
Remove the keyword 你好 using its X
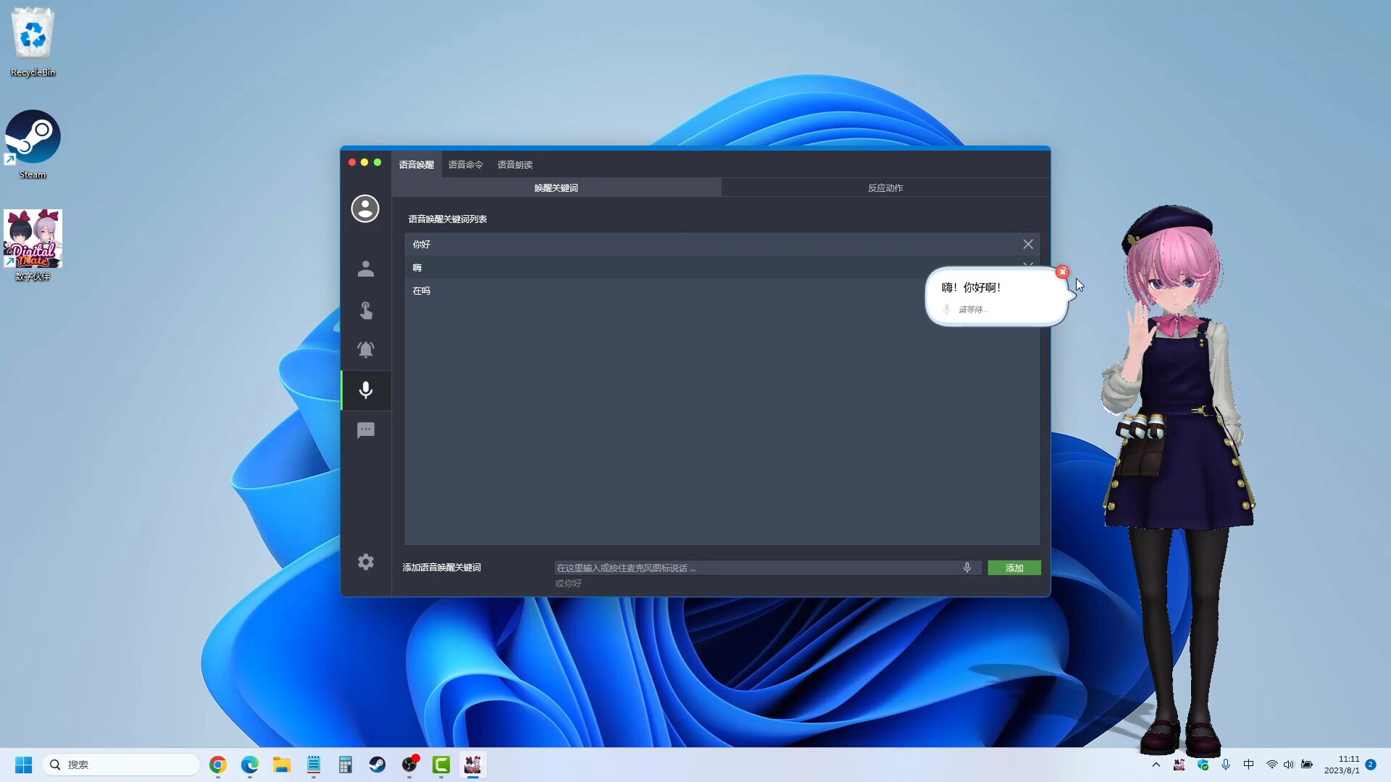point(1028,244)
